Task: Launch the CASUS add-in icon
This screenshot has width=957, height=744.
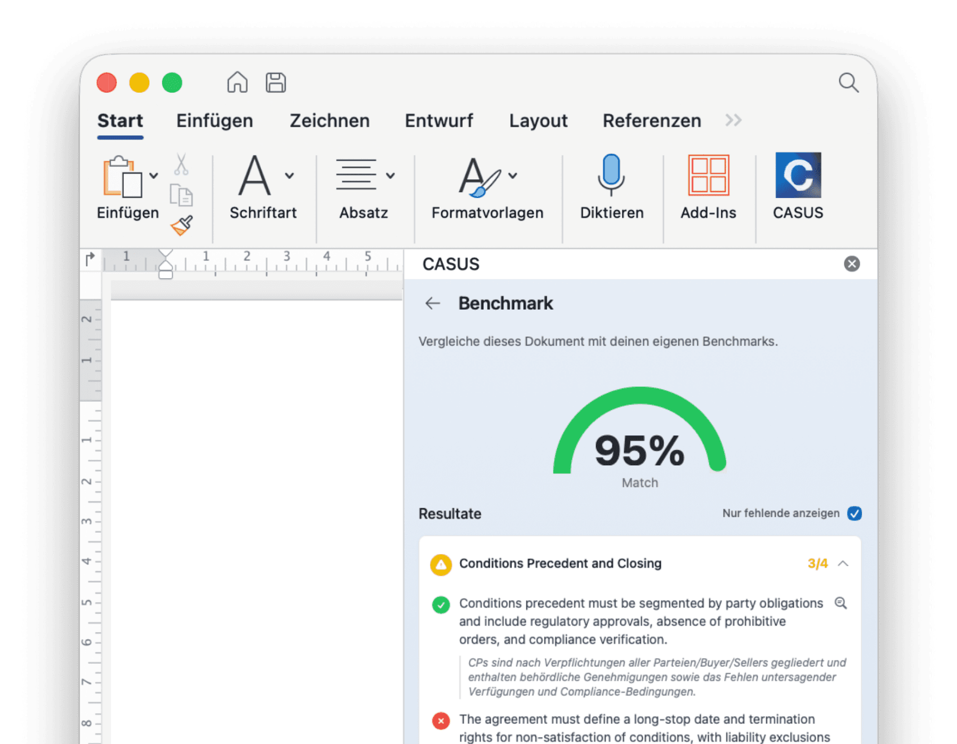Action: coord(798,175)
